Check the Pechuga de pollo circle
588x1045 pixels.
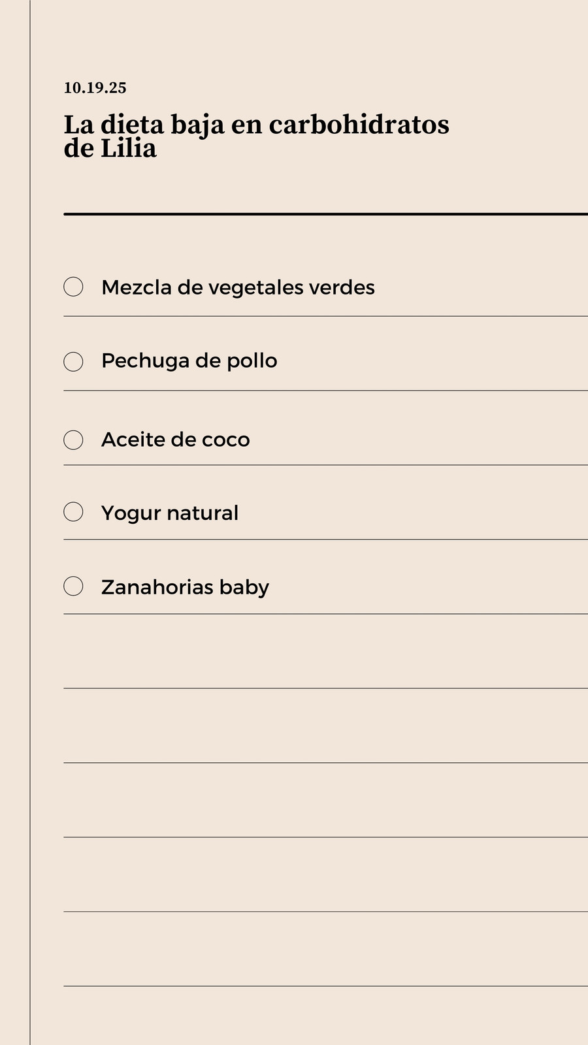pyautogui.click(x=73, y=361)
